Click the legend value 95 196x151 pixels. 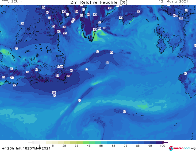pos(150,145)
